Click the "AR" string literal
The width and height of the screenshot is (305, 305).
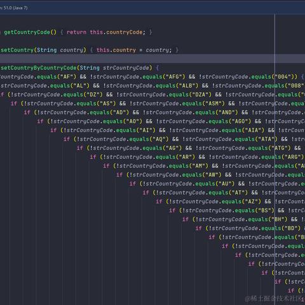[x=186, y=157]
